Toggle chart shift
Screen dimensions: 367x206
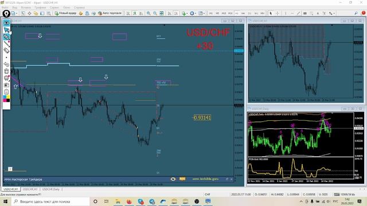[x=176, y=13]
